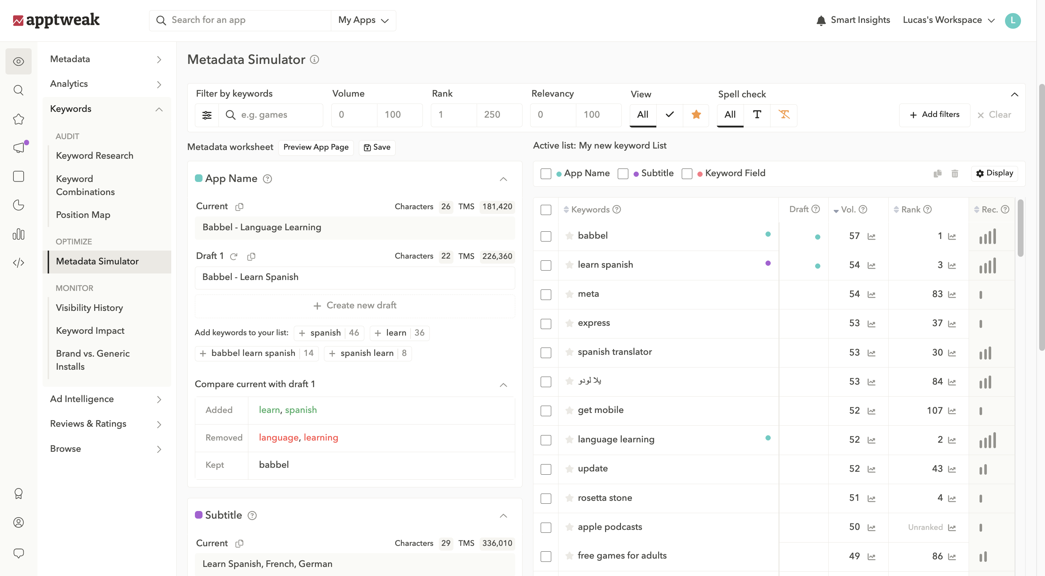Delete selected keywords with trash icon
This screenshot has height=576, width=1045.
(955, 173)
